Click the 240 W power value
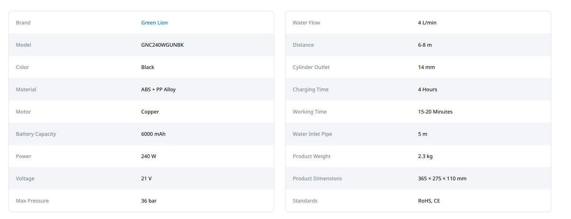 pyautogui.click(x=148, y=156)
